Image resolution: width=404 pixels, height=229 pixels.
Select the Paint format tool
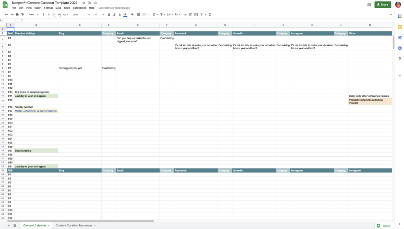(x=22, y=15)
